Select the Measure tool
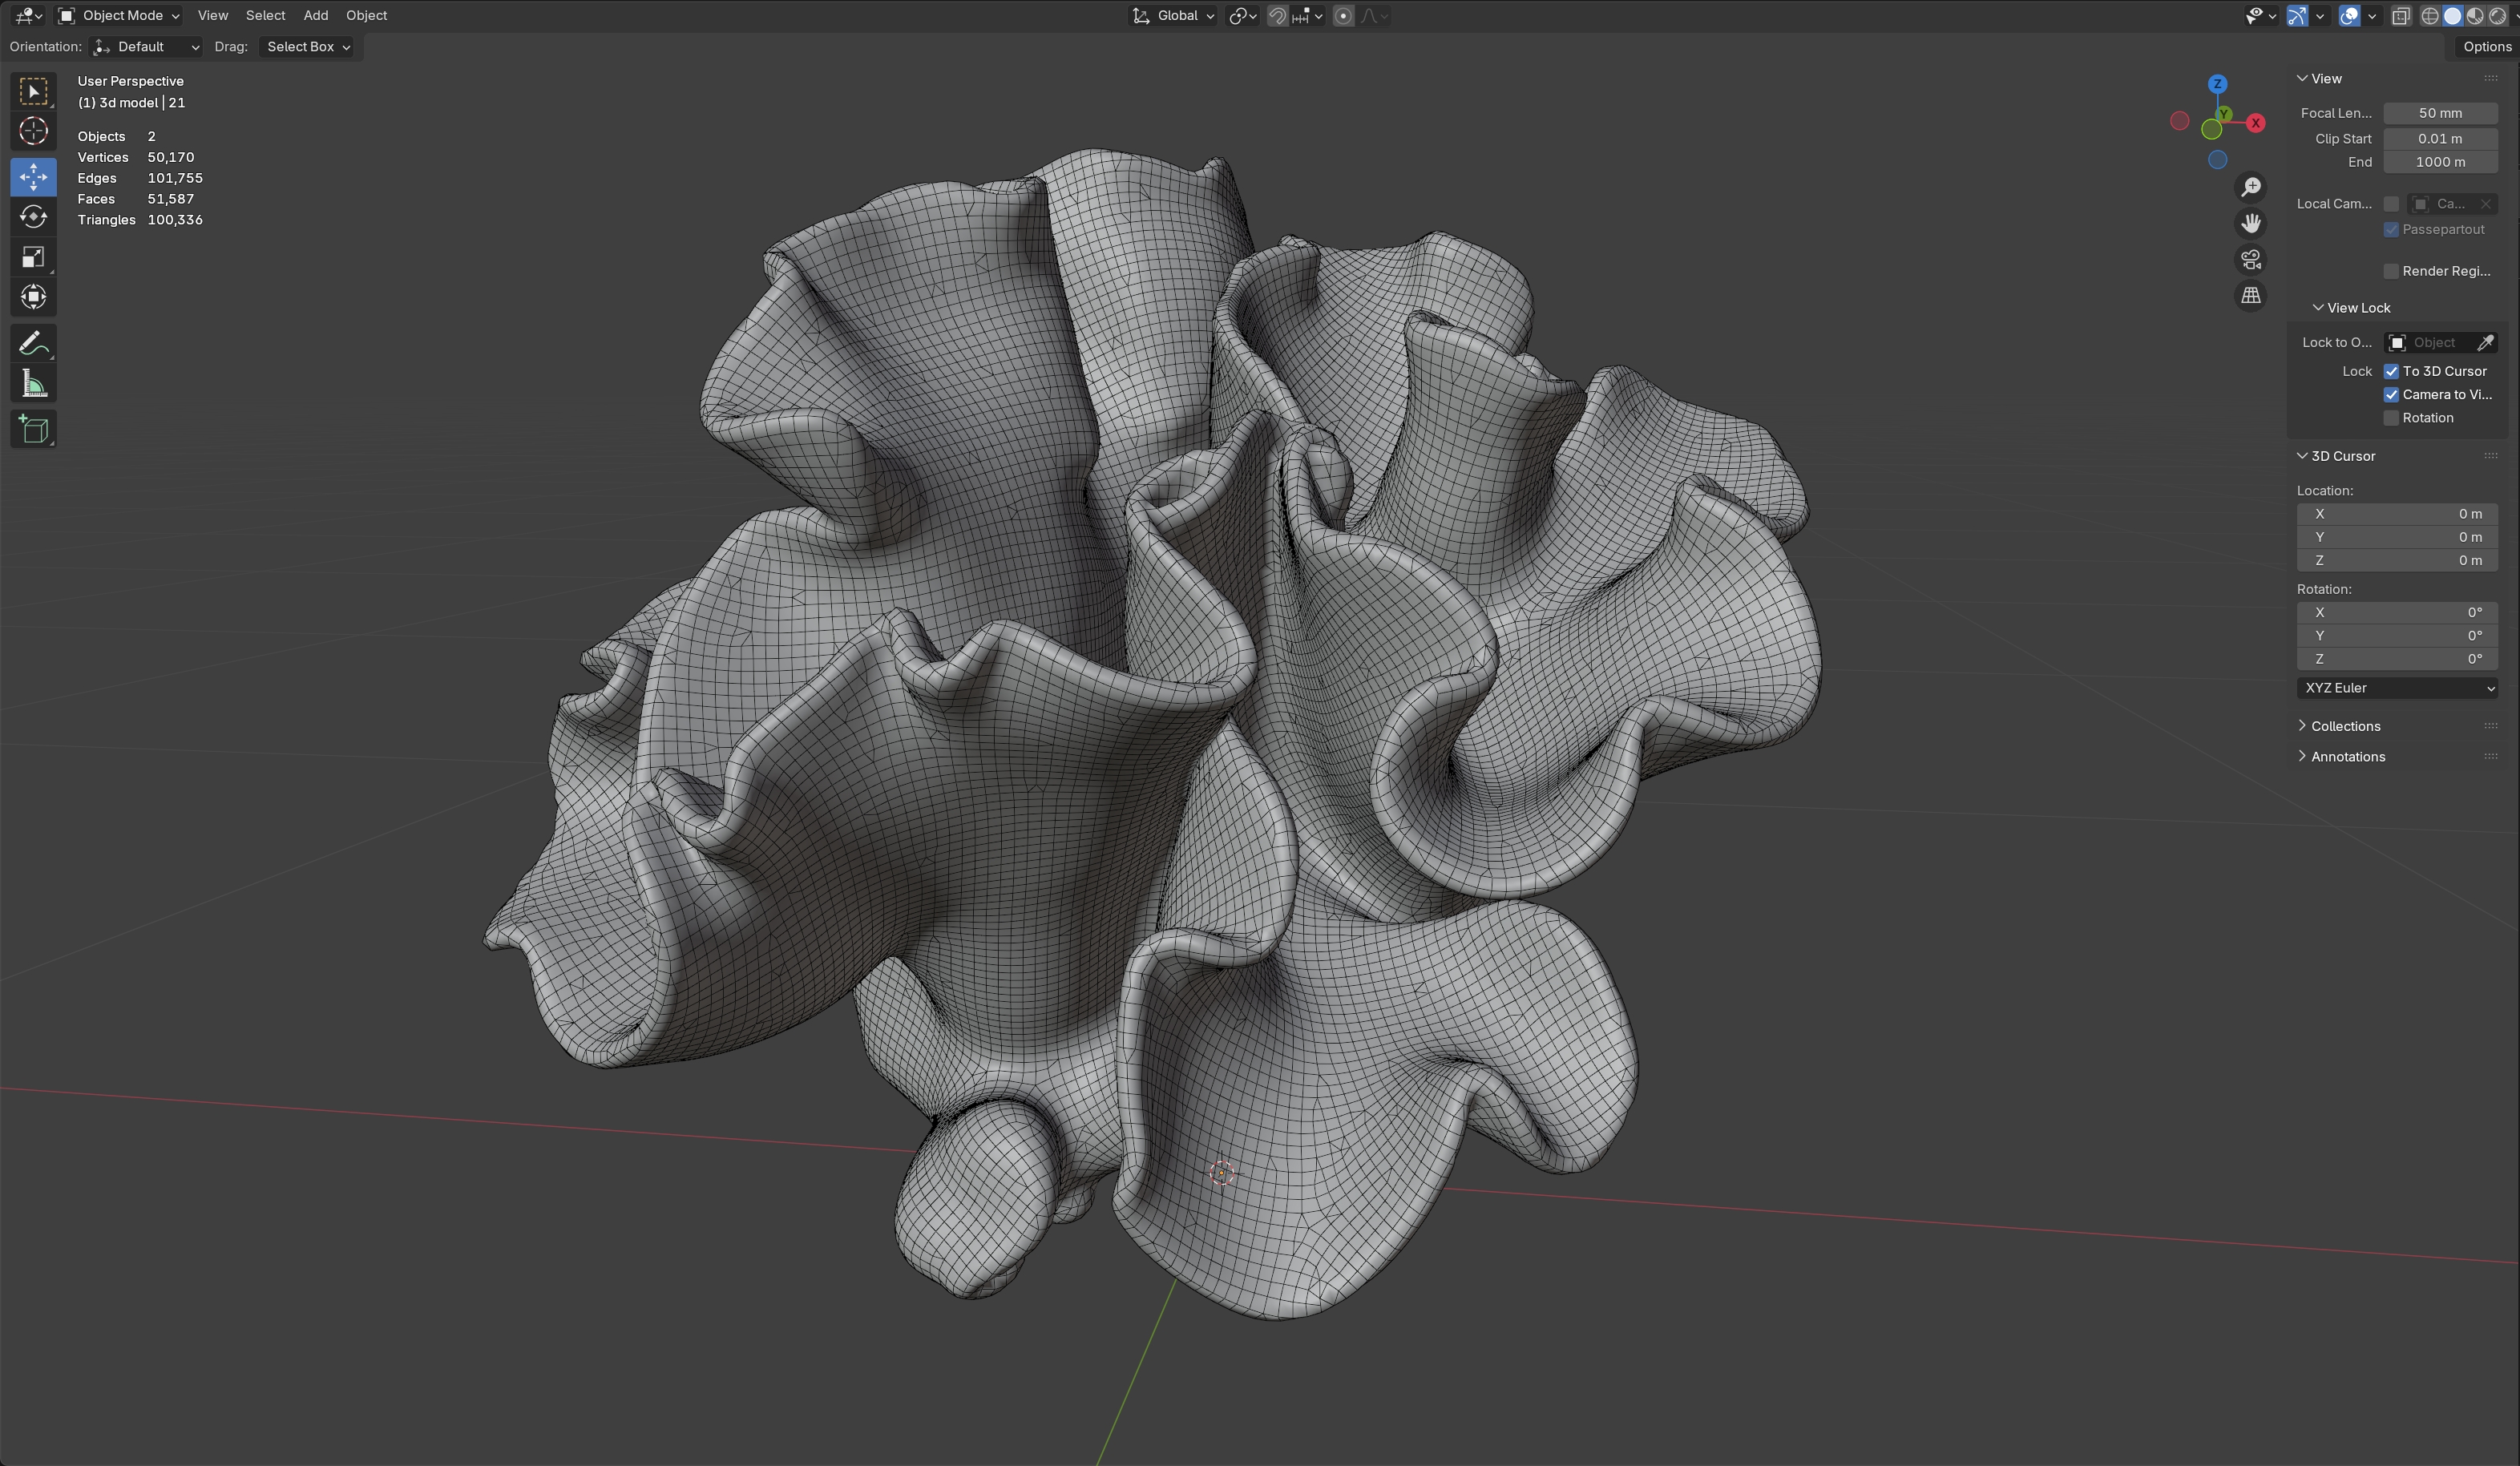Screen dimensions: 2520x1466 pyautogui.click(x=33, y=385)
